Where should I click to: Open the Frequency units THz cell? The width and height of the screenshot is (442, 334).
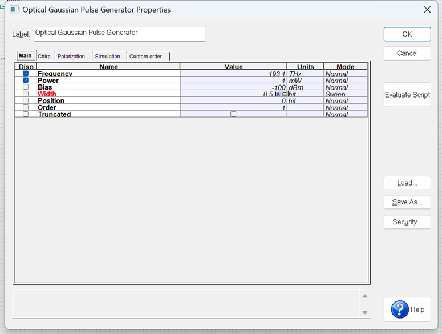305,73
